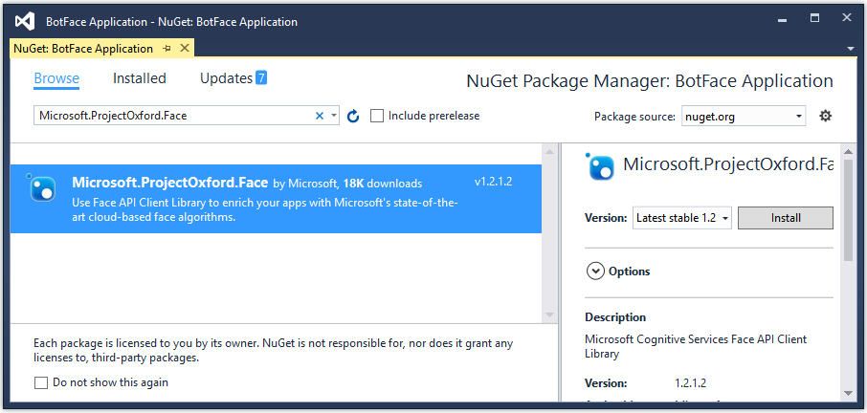Open the Updates tab
867x413 pixels.
click(226, 78)
